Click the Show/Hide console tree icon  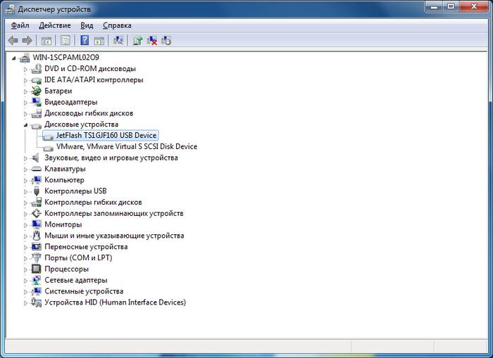point(46,41)
